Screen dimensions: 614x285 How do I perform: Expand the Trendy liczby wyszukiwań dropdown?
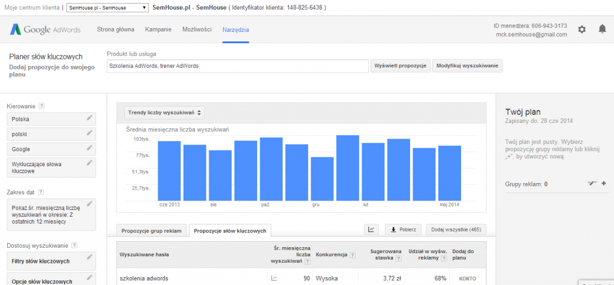[x=165, y=112]
